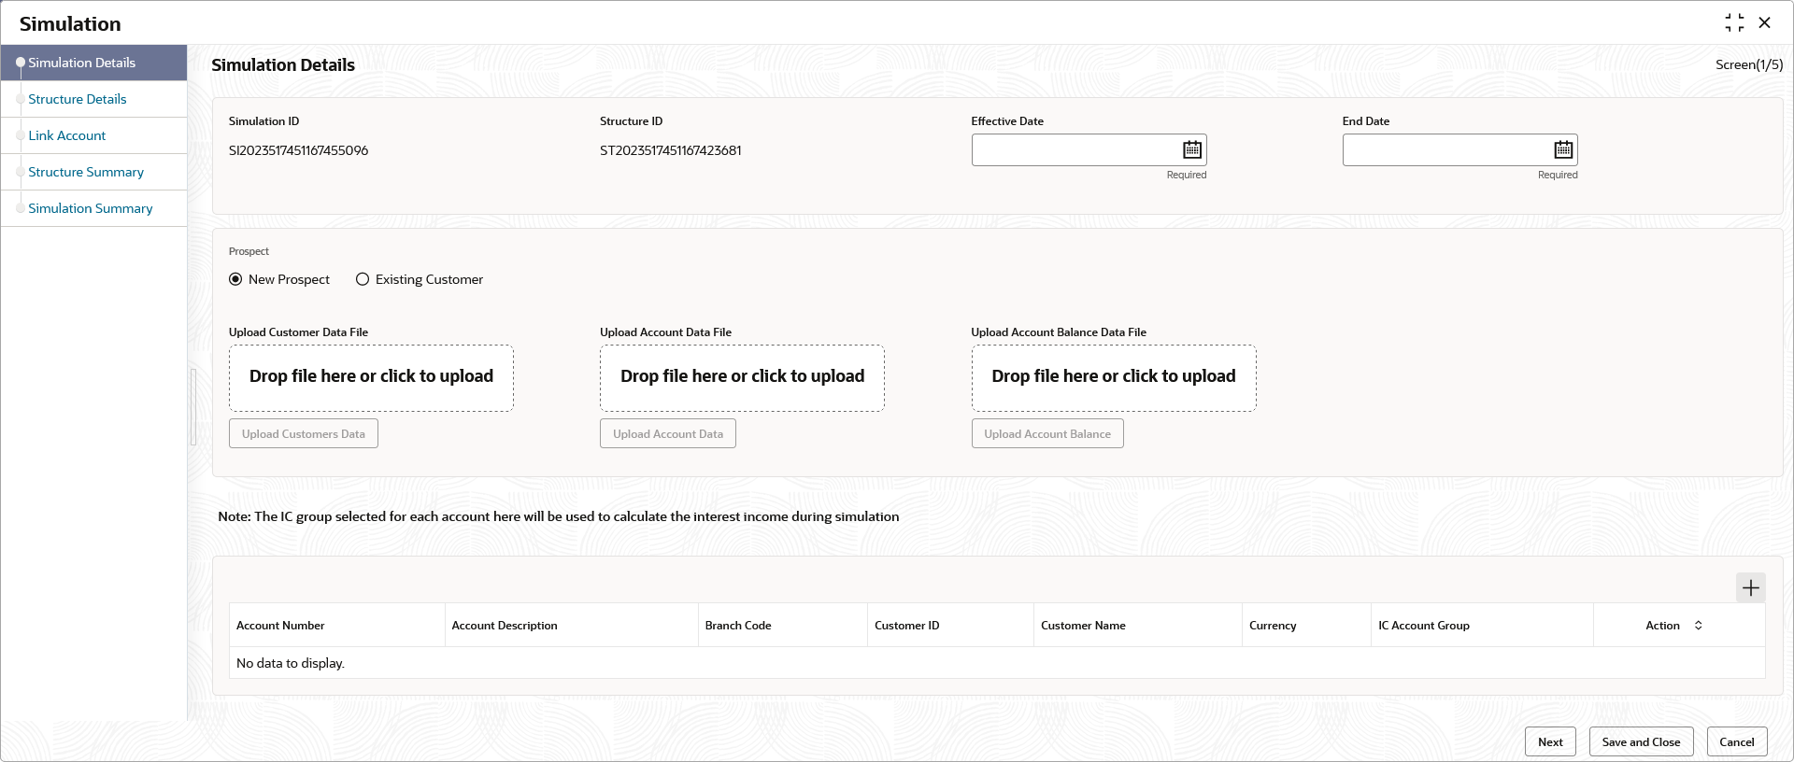Select the New Prospect radio button
The height and width of the screenshot is (762, 1794).
(235, 279)
